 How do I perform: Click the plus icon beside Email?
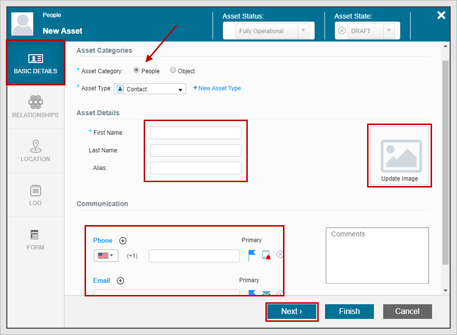pyautogui.click(x=120, y=280)
